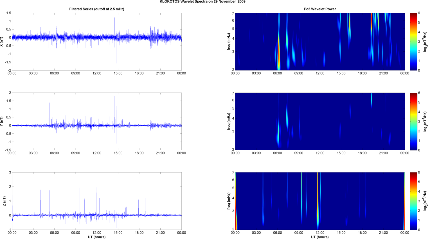Screen dimensions: 428x239
Task: Click 'UT (hours)' label under the Z spectrogram
Action: [x=320, y=237]
